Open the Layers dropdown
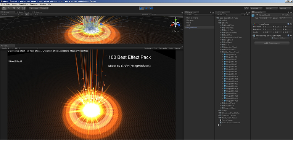The image size is (293, 145). [271, 8]
